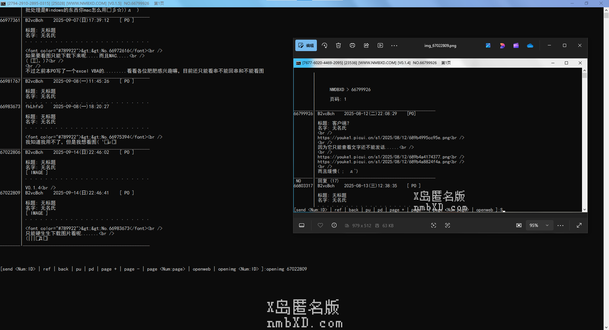Open the three-dot menu in Photos top toolbar
This screenshot has height=330, width=609.
tap(394, 45)
